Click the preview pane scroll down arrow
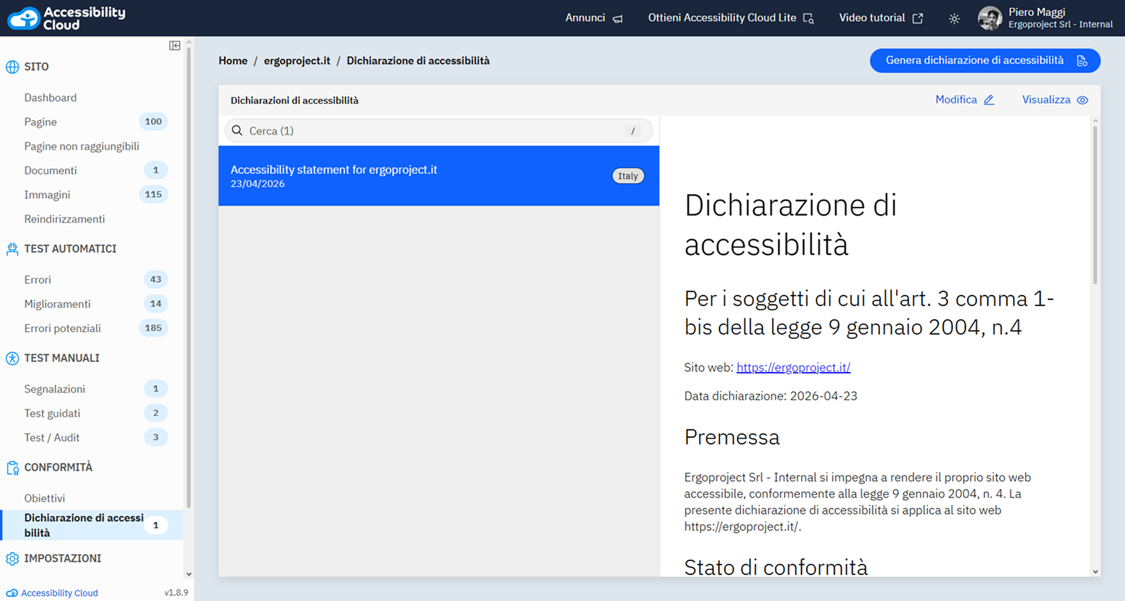This screenshot has height=601, width=1125. pos(1095,572)
